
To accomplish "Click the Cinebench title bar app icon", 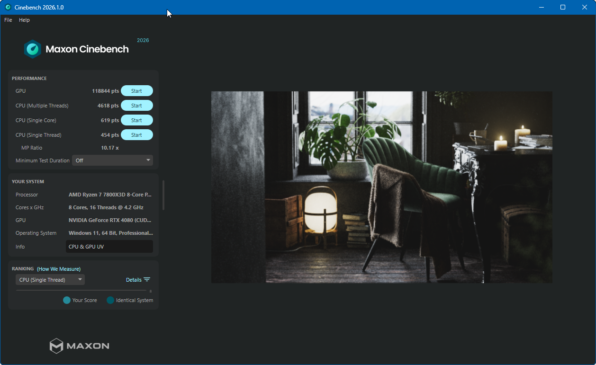I will click(x=8, y=7).
